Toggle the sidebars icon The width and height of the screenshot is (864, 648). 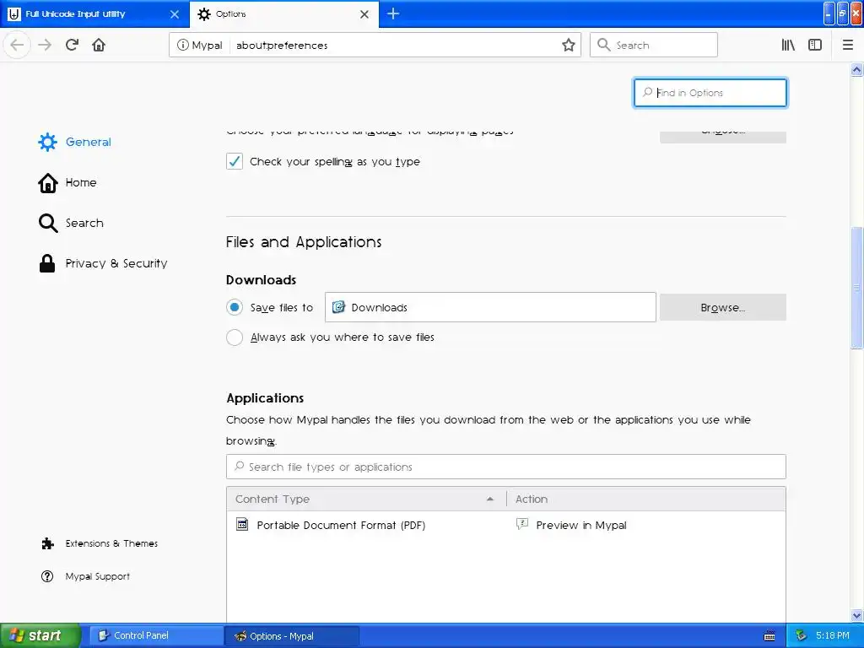tap(815, 46)
